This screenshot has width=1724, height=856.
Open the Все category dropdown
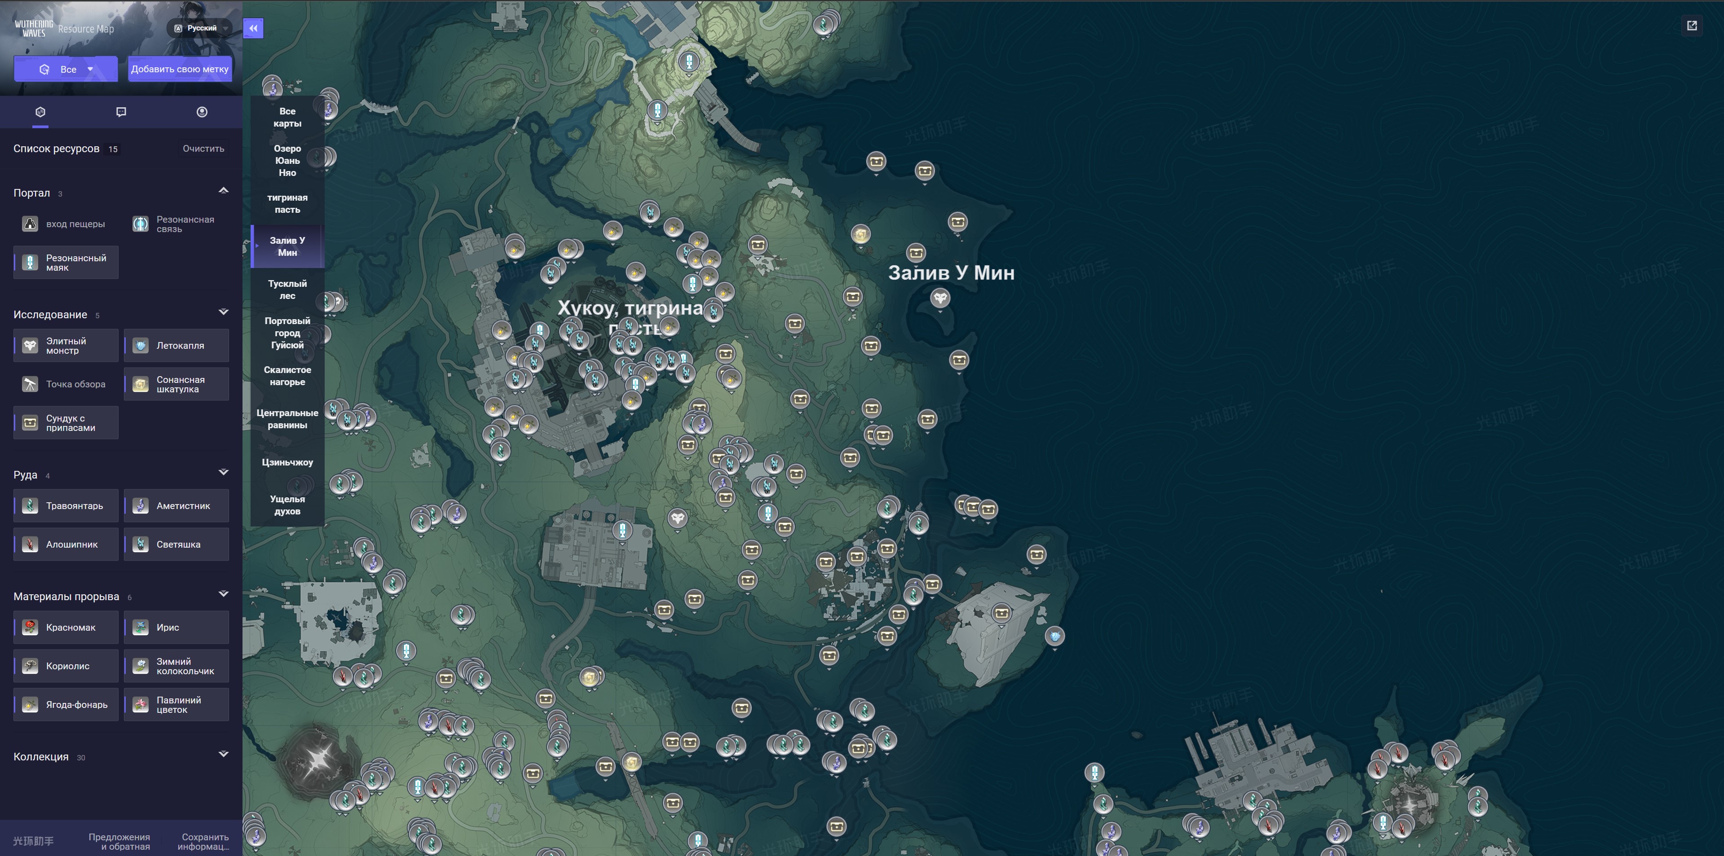click(x=66, y=69)
